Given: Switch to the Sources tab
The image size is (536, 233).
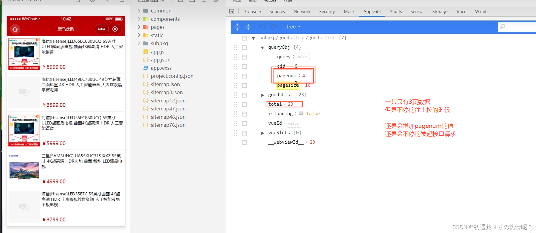Looking at the screenshot, I should click(277, 12).
